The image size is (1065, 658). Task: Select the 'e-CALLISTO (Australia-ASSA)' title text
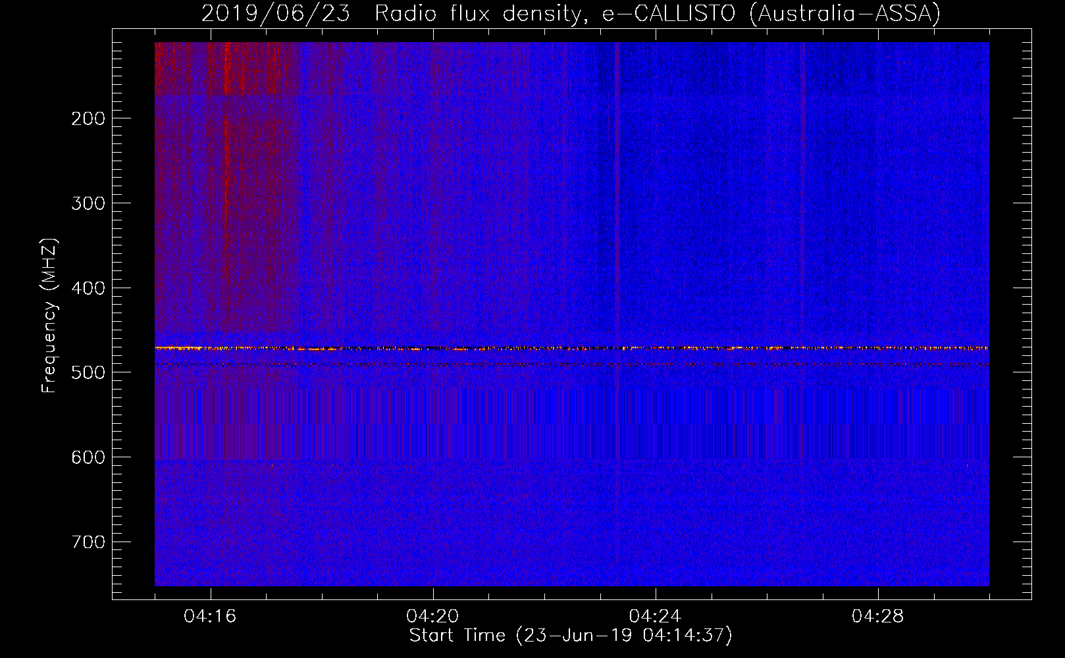tap(771, 14)
